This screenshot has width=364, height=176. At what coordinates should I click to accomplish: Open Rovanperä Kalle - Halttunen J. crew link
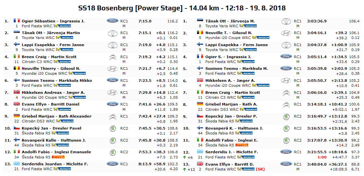pos(54,140)
